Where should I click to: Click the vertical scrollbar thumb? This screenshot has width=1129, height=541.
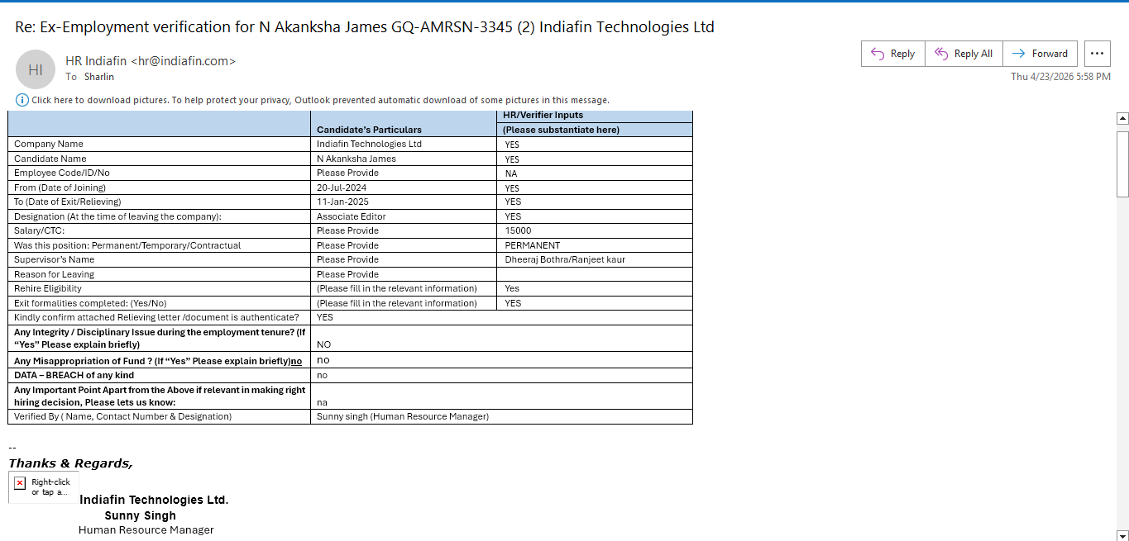(x=1122, y=164)
